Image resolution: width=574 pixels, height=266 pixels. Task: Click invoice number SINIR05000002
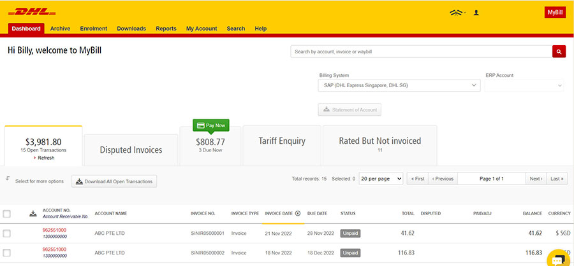point(207,253)
